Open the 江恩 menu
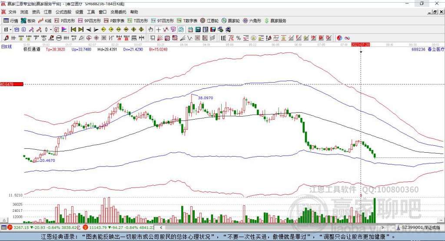 [x=48, y=12]
